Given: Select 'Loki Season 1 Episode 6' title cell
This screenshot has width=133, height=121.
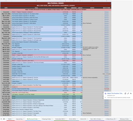Looking at the screenshot, I should click(x=36, y=94).
